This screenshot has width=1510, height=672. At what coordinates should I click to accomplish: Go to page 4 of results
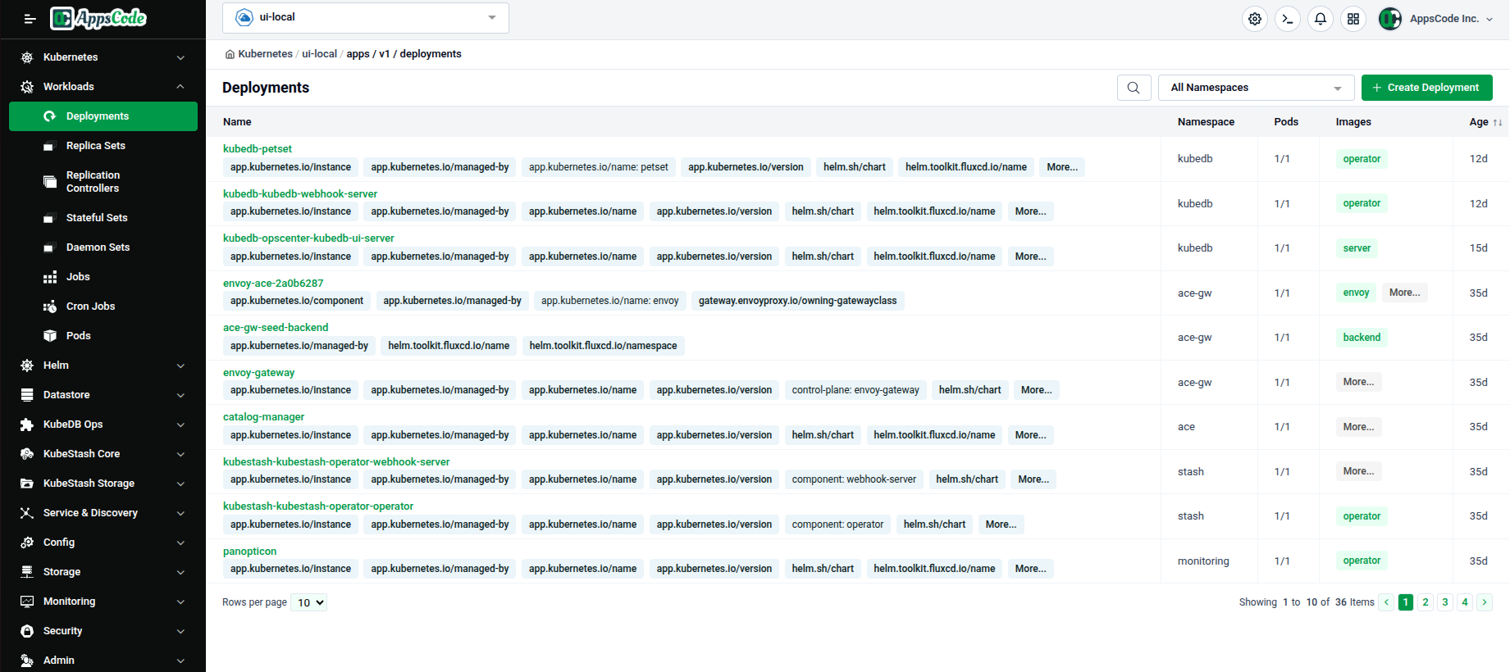(x=1465, y=602)
